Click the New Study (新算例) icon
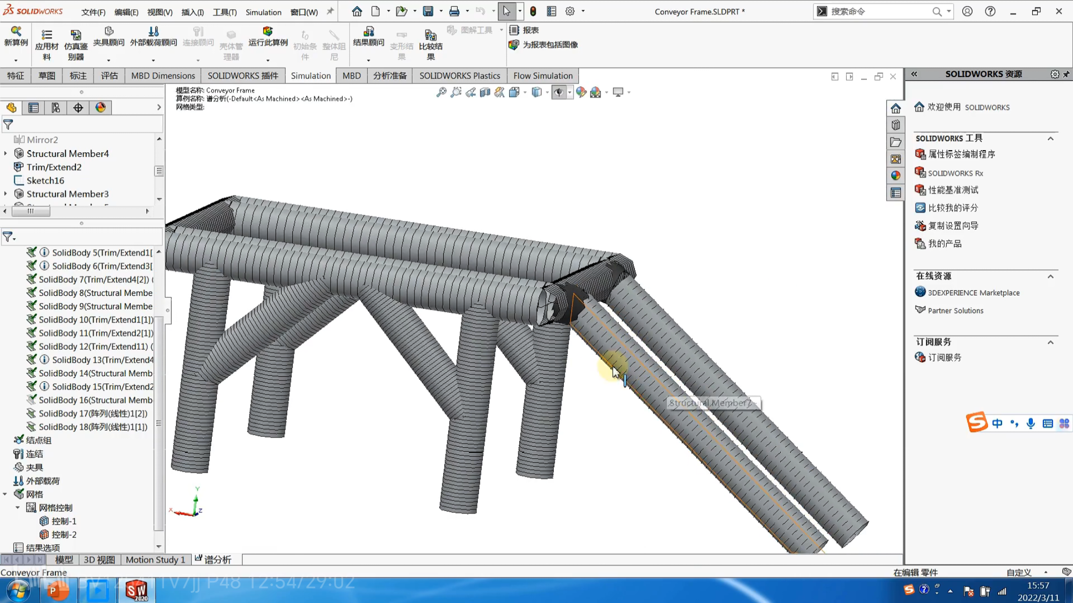 (x=16, y=32)
